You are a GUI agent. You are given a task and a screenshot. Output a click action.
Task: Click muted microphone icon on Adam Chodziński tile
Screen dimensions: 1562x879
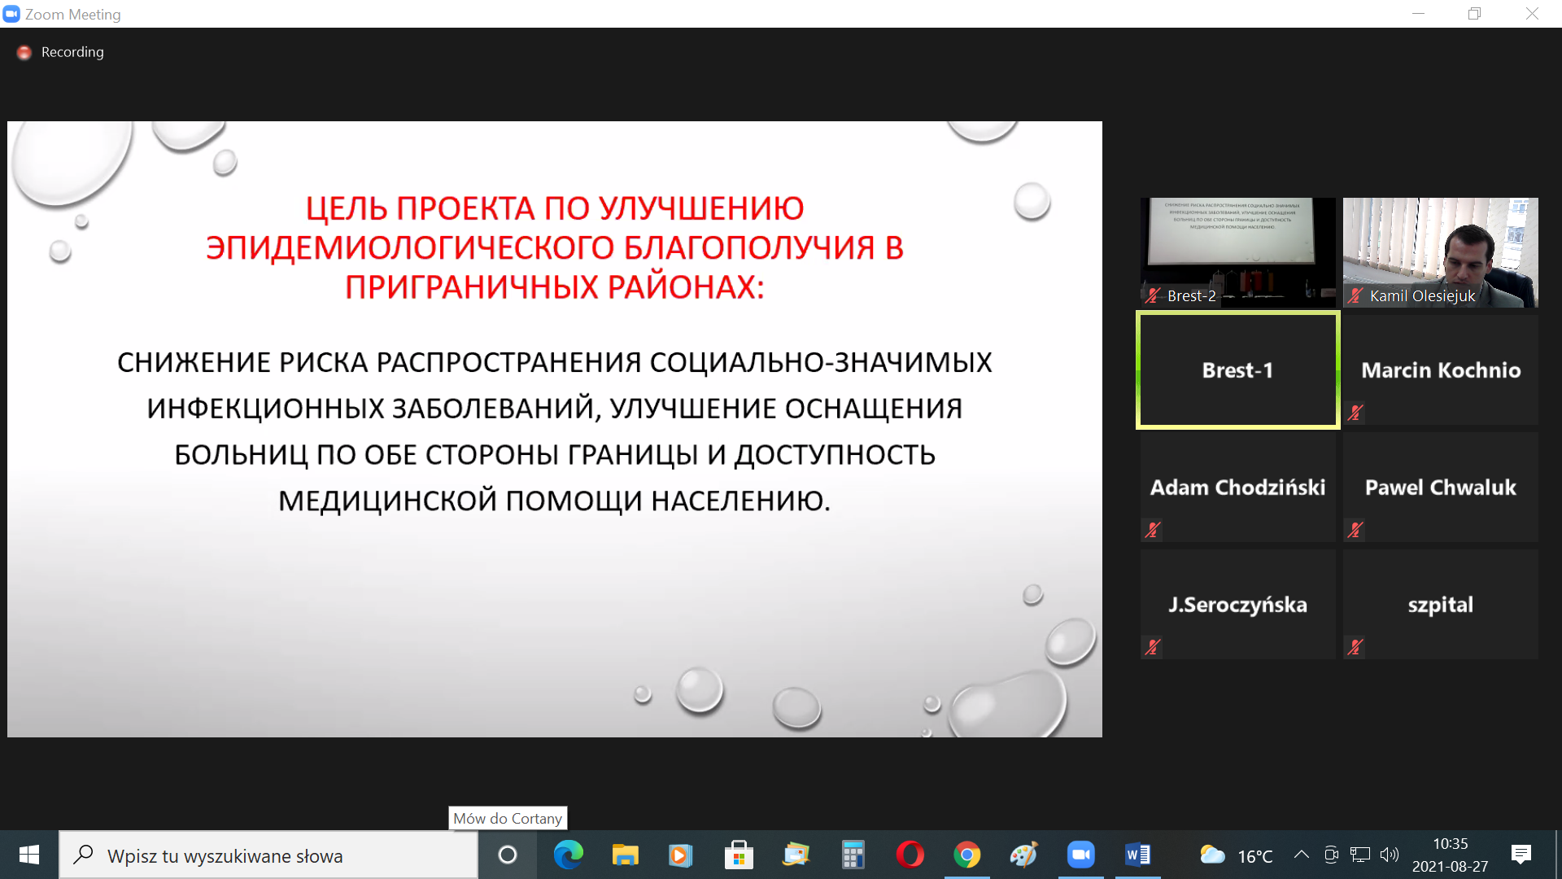[1153, 530]
